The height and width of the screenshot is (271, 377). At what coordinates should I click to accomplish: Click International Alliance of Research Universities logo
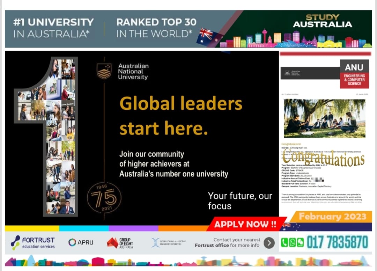click(x=169, y=242)
